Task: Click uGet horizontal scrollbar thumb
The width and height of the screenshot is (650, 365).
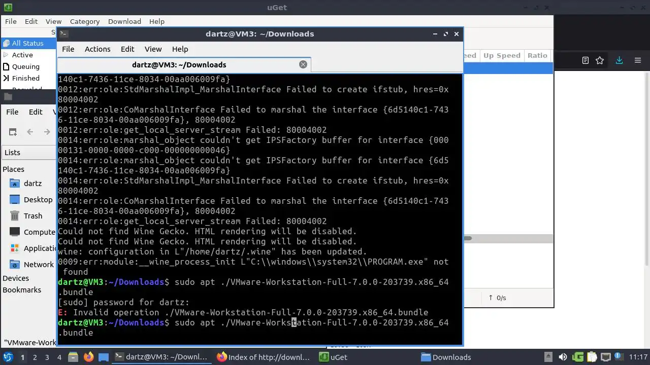Action: [467, 238]
